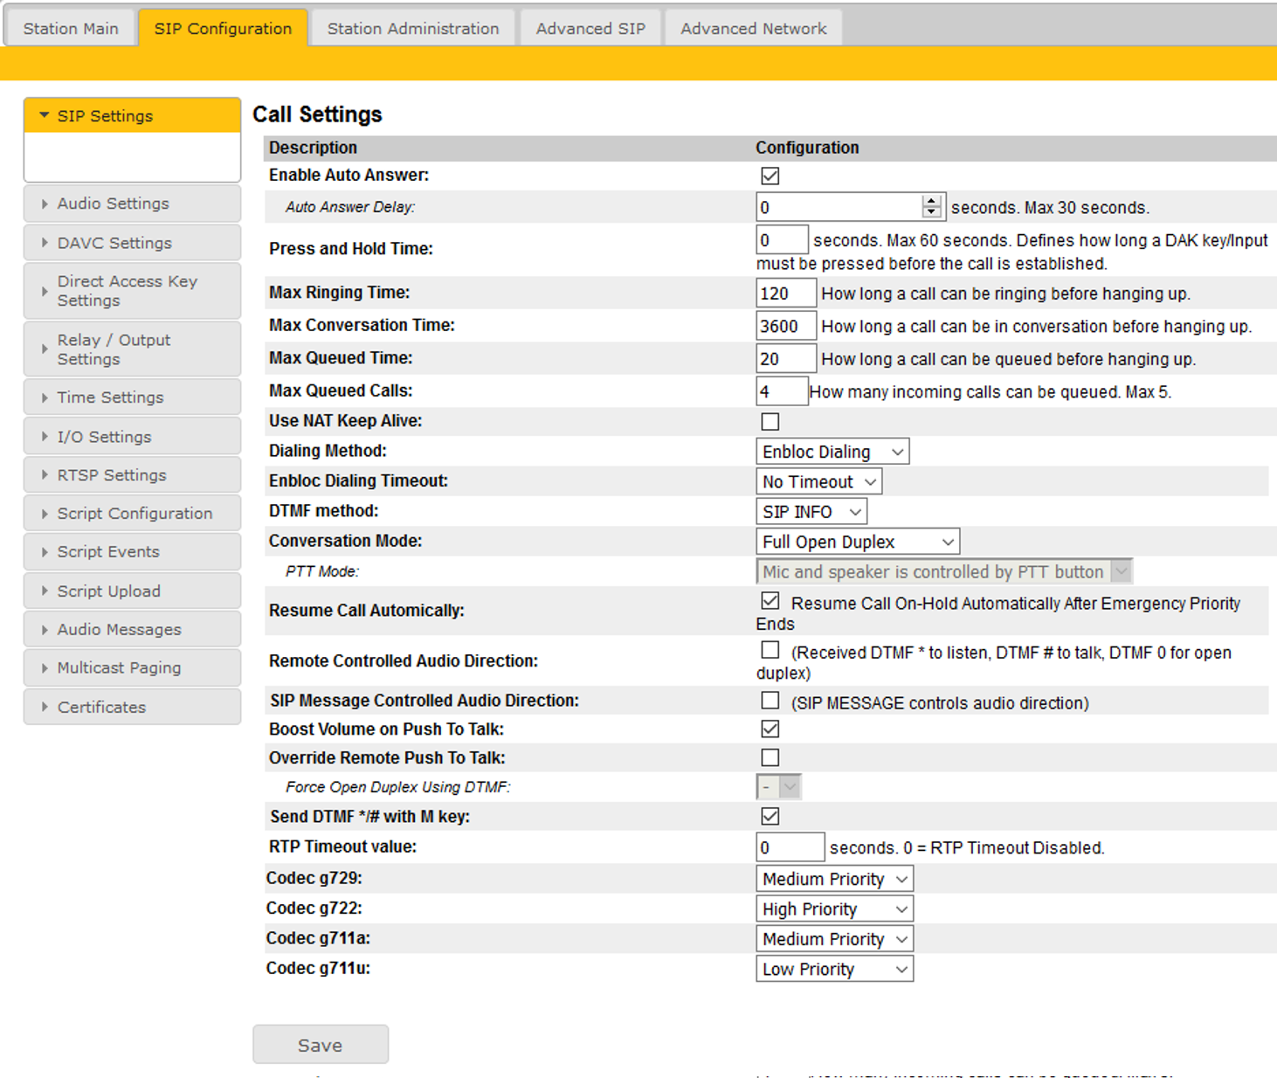Expand DAVC Settings in the sidebar
This screenshot has height=1078, width=1277.
pos(132,243)
